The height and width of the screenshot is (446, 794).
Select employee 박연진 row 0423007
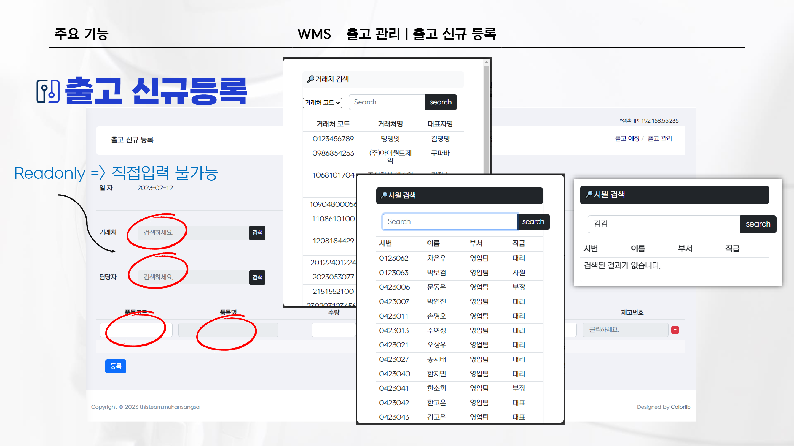[x=459, y=302]
